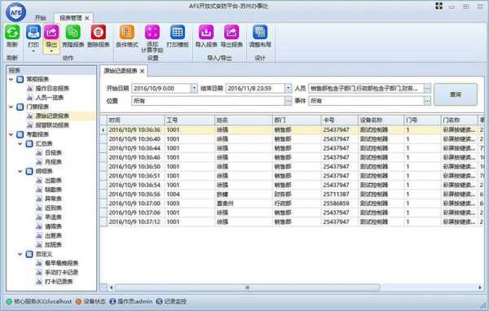Switch to the 开始 ribbon tab
The width and height of the screenshot is (489, 311).
pyautogui.click(x=40, y=18)
